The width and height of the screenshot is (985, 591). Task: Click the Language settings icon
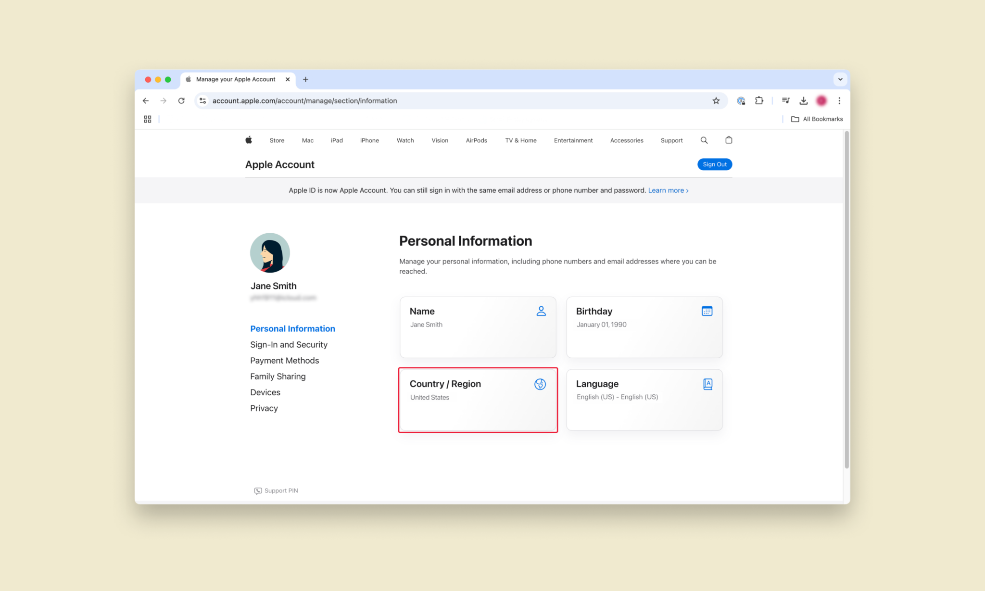point(707,383)
